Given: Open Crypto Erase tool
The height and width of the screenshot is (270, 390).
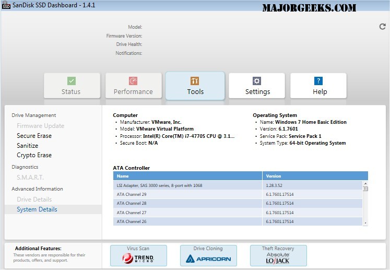Looking at the screenshot, I should (x=34, y=155).
